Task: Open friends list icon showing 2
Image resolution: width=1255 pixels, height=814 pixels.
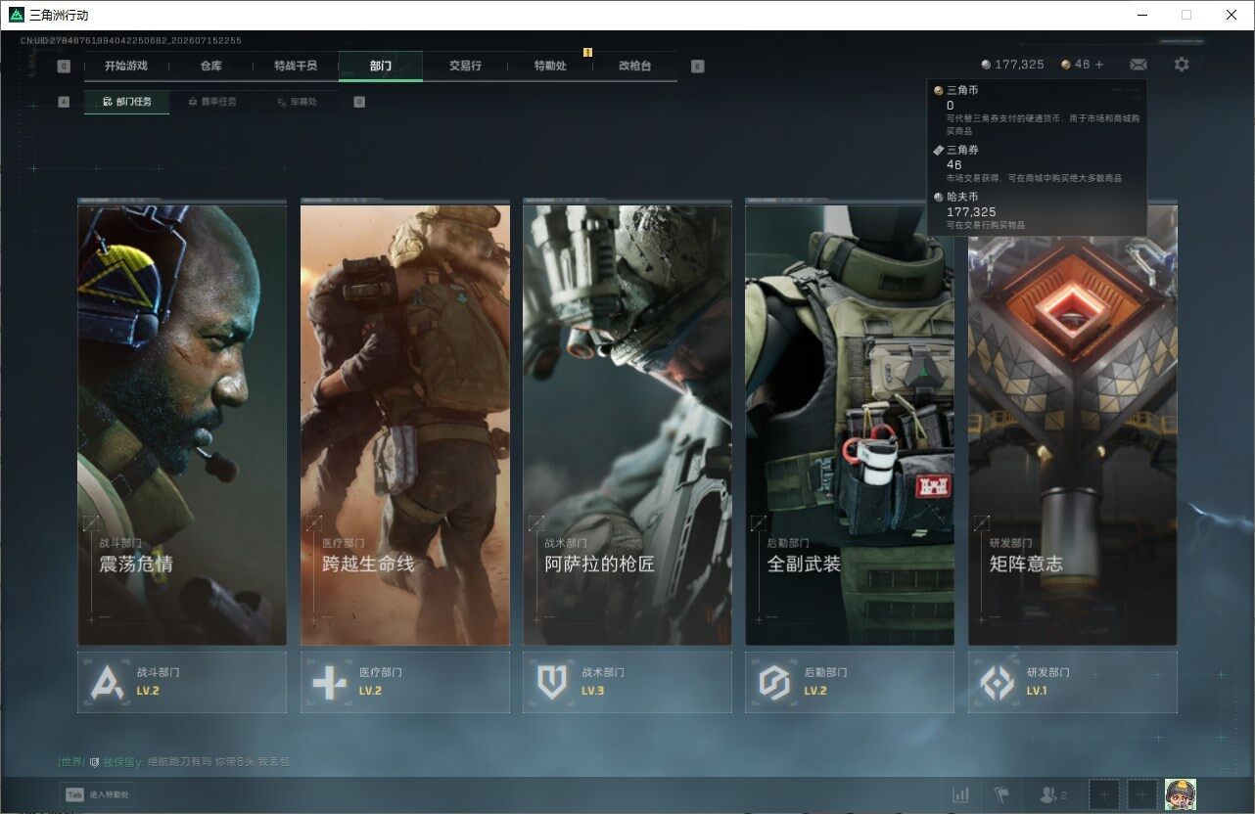Action: (x=1052, y=794)
